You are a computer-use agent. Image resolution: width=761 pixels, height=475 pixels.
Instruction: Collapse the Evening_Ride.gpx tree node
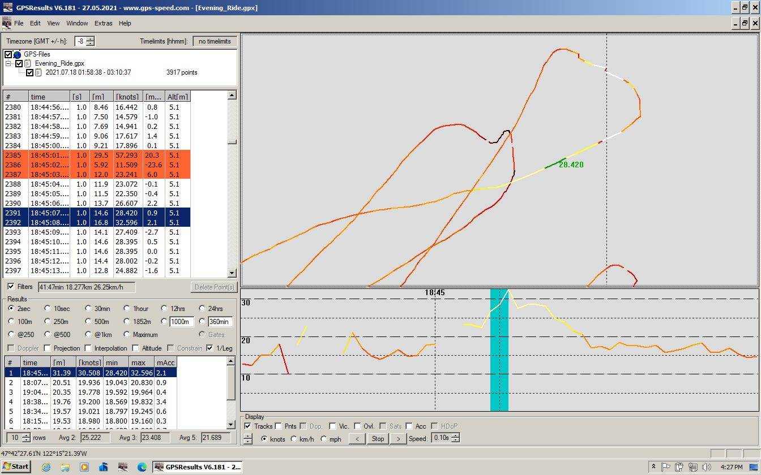(9, 63)
